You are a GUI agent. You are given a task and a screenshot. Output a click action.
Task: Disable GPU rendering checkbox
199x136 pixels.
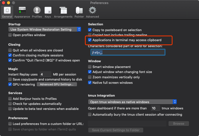[10, 84]
